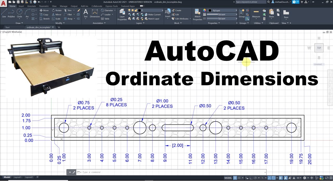Select the Polyline tool
This screenshot has width=333, height=187.
11,14
